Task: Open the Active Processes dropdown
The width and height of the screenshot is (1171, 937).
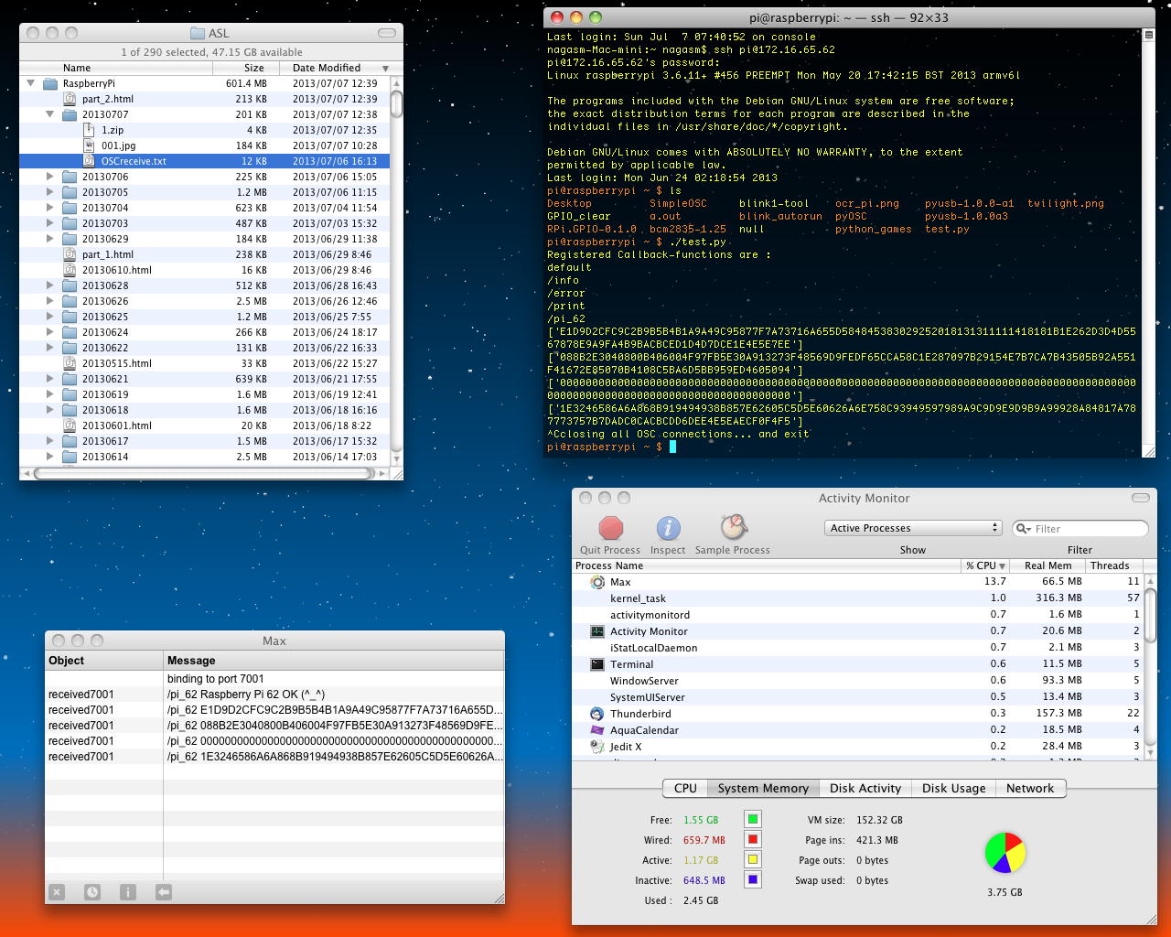Action: tap(912, 528)
